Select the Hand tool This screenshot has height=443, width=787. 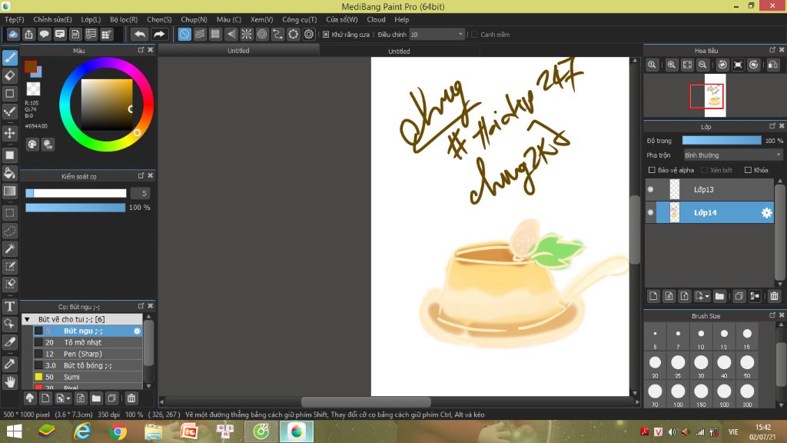tap(10, 381)
